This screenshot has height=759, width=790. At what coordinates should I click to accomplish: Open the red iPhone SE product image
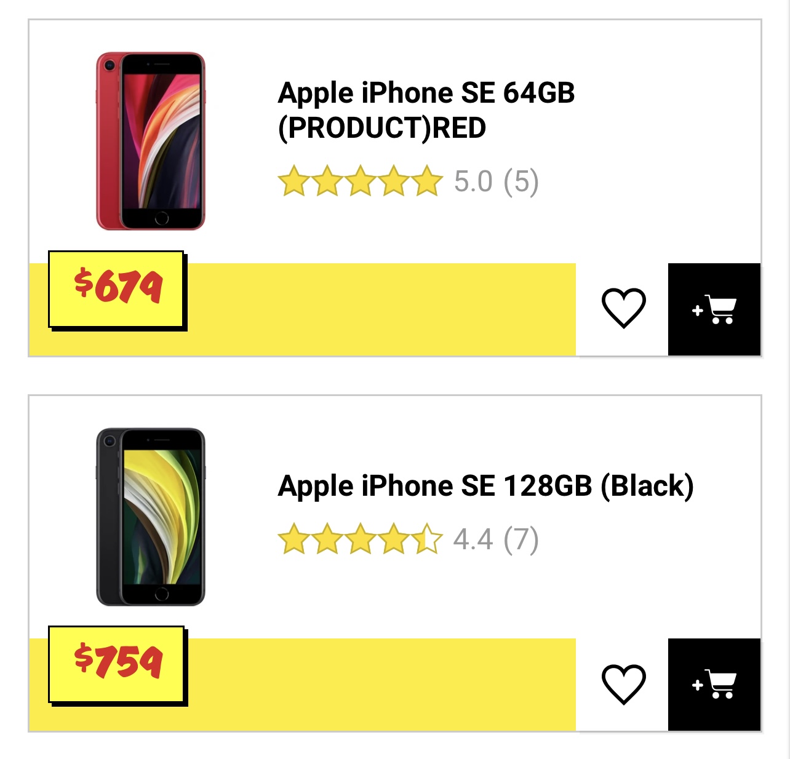(x=151, y=141)
